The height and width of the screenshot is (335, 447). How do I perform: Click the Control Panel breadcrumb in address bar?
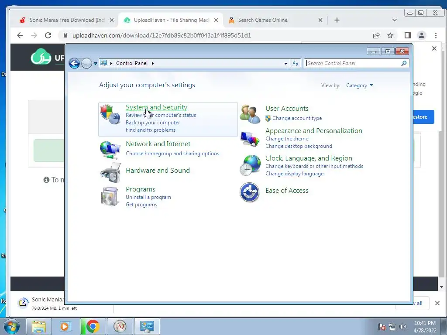pyautogui.click(x=132, y=63)
